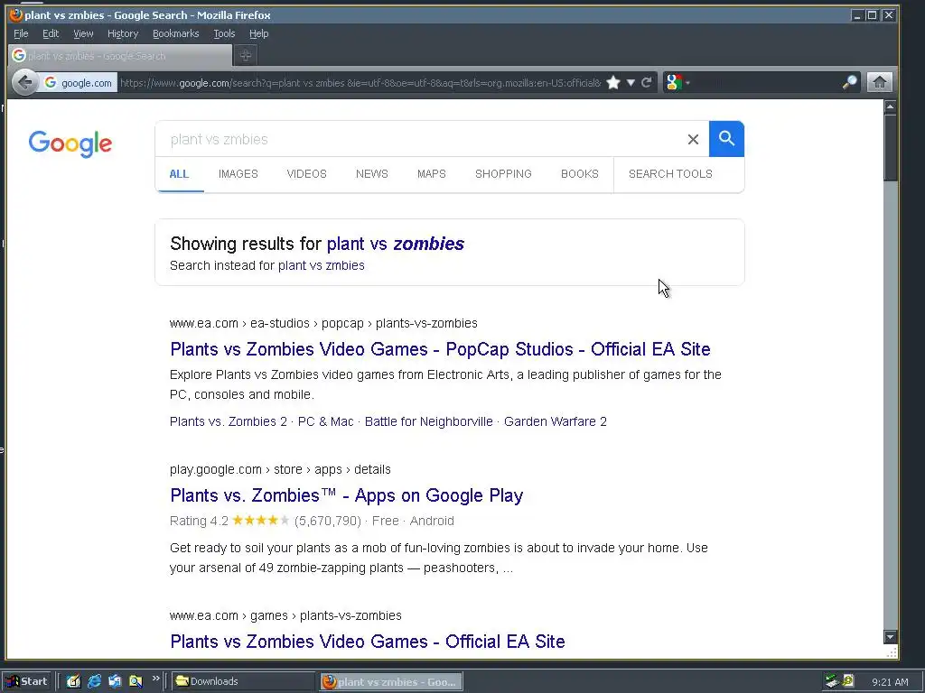
Task: Switch to the Images results tab
Action: coord(238,174)
